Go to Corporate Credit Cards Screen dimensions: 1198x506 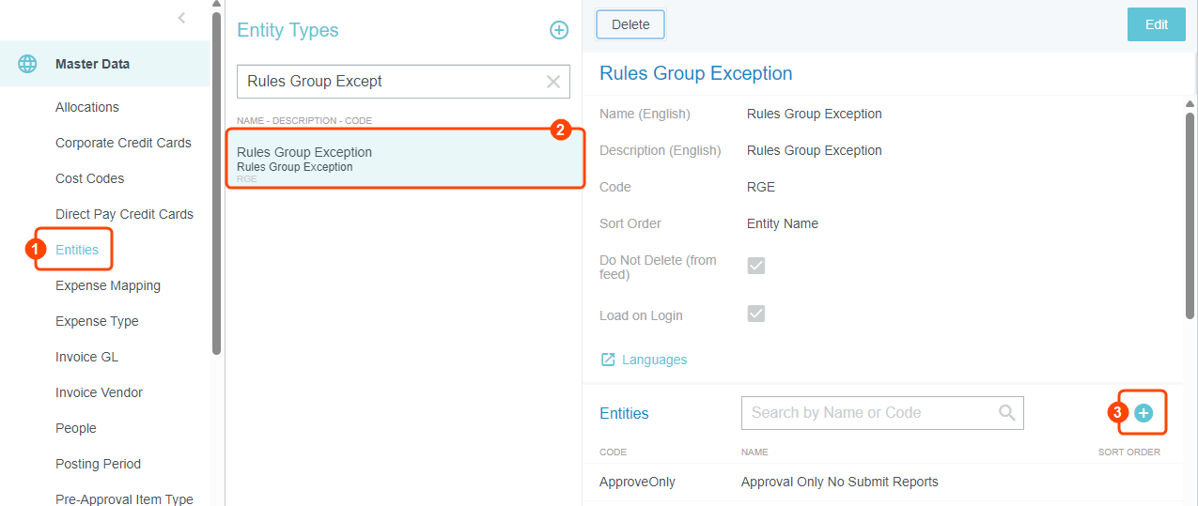[x=123, y=143]
